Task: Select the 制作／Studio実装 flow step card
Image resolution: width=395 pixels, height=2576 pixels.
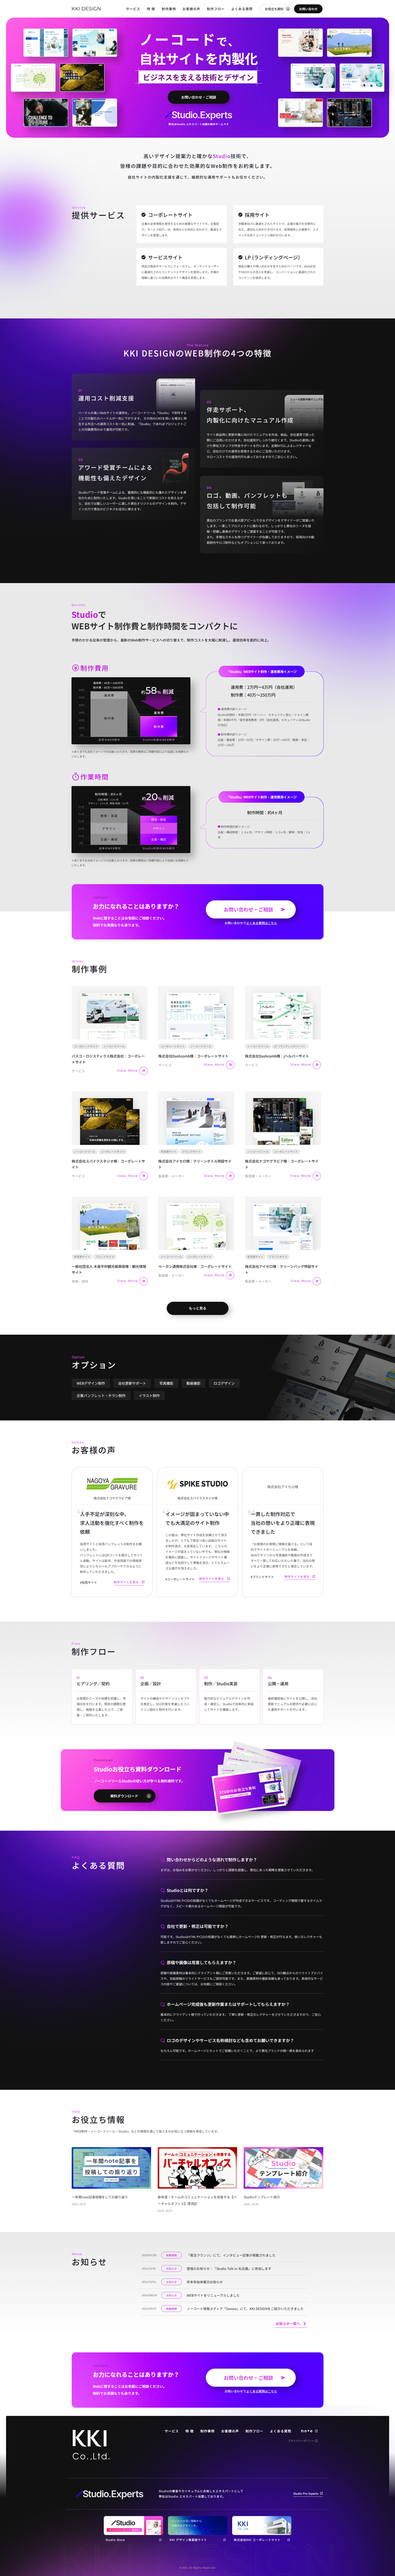Action: (x=229, y=1696)
